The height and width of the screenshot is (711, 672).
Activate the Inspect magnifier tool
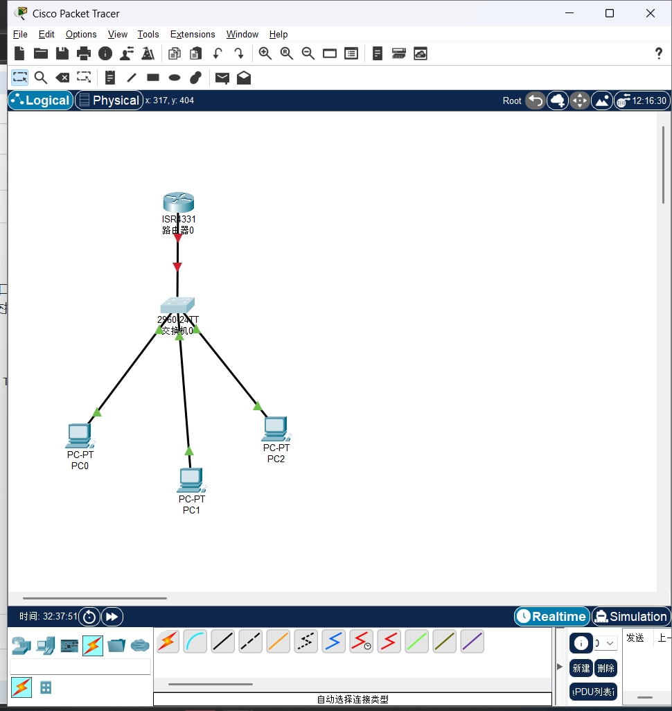41,78
